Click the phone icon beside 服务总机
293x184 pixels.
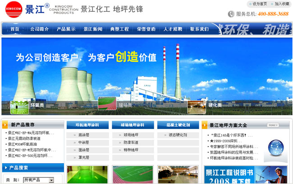(x=231, y=14)
